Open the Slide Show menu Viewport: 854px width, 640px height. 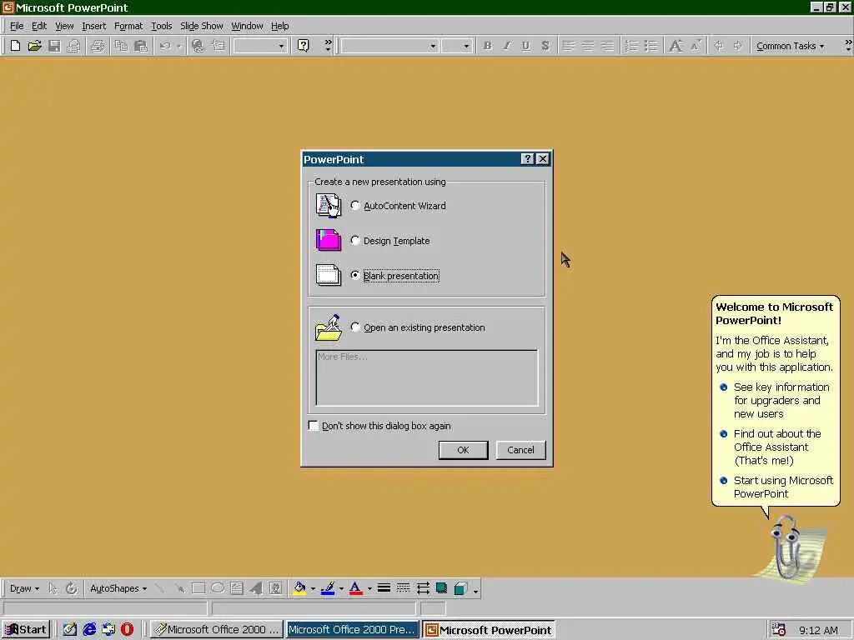pyautogui.click(x=202, y=26)
